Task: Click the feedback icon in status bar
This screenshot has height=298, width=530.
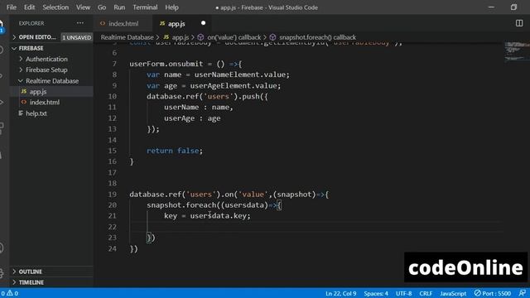Action: pyautogui.click(x=522, y=293)
